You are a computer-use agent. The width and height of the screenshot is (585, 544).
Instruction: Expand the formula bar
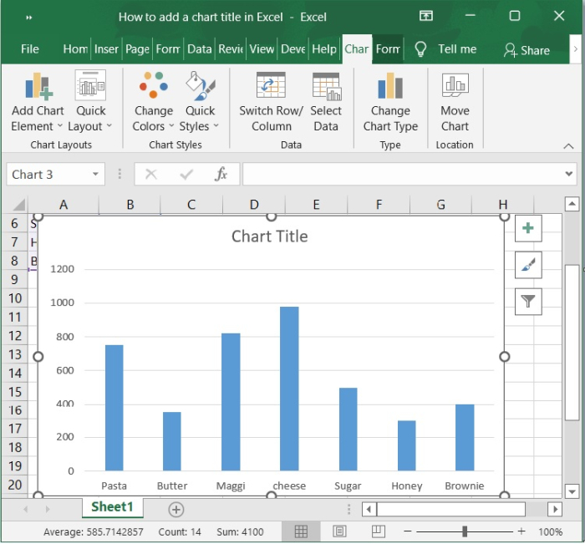tap(569, 175)
